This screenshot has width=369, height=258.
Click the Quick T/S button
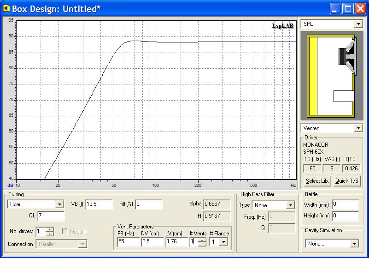point(346,181)
